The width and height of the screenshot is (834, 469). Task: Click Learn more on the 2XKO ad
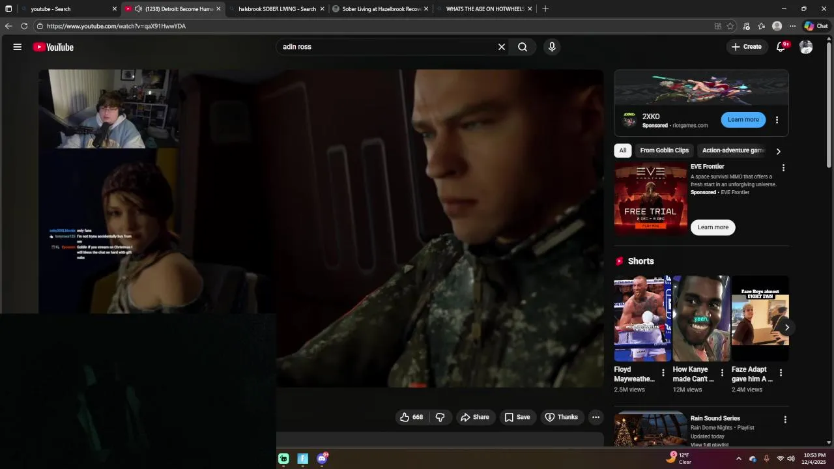tap(743, 120)
